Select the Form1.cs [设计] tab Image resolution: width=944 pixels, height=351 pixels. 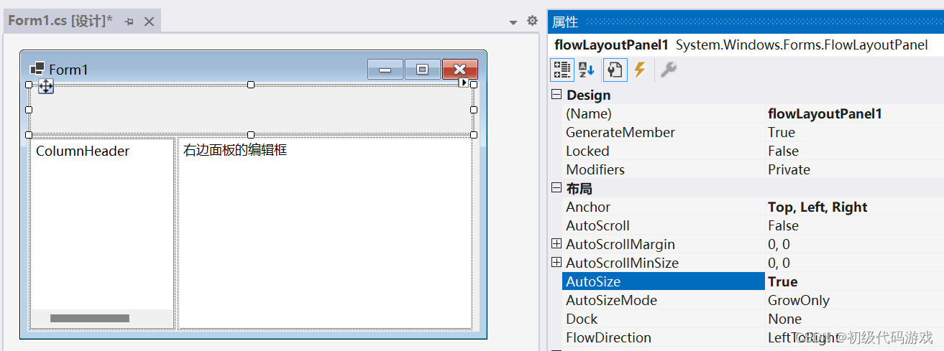(60, 21)
